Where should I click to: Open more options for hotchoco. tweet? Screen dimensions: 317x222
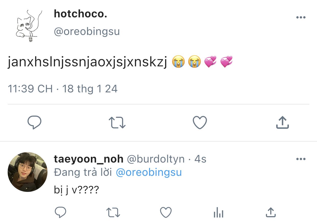coord(301,17)
